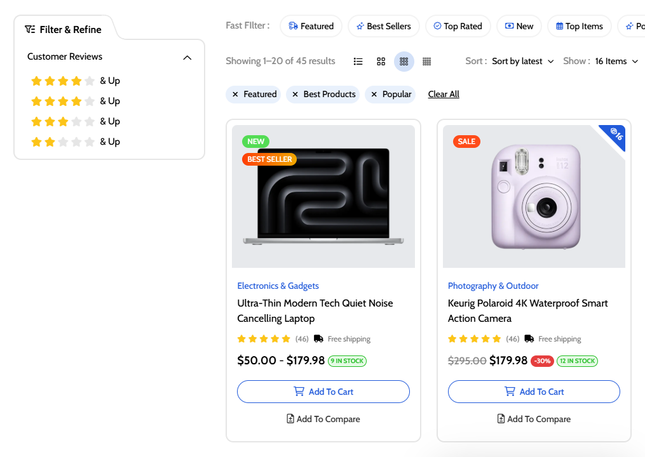Collapse the Customer Reviews section
Viewport: 645px width, 457px height.
point(187,57)
